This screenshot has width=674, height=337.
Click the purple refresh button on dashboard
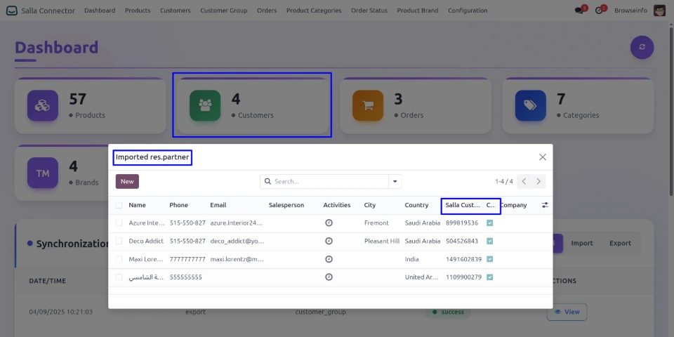click(642, 48)
